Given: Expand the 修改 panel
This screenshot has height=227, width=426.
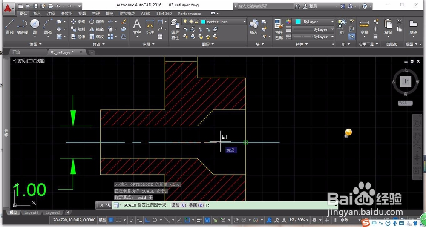Looking at the screenshot, I should pyautogui.click(x=99, y=44).
